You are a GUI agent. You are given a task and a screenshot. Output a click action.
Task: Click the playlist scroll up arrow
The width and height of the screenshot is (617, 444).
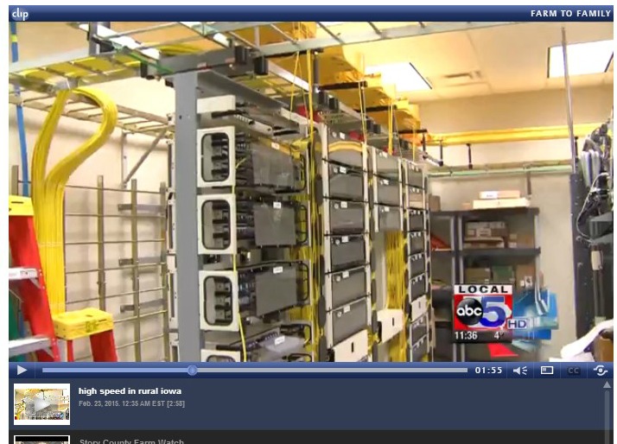click(607, 384)
